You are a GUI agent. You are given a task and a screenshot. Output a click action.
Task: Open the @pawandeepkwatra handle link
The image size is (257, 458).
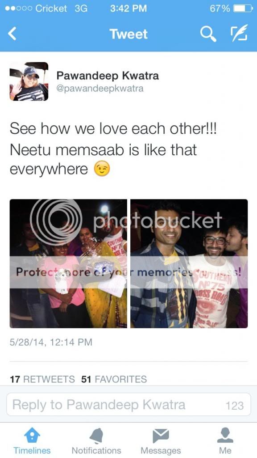(x=99, y=89)
